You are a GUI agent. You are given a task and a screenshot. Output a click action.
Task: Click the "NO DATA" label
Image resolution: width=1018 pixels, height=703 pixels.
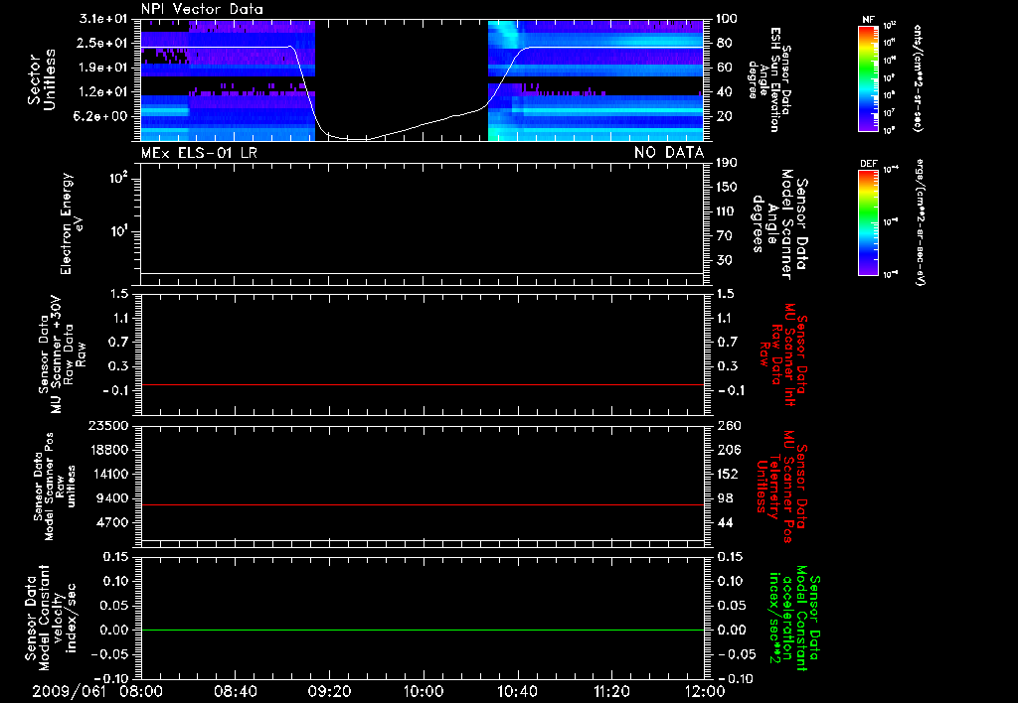point(669,152)
